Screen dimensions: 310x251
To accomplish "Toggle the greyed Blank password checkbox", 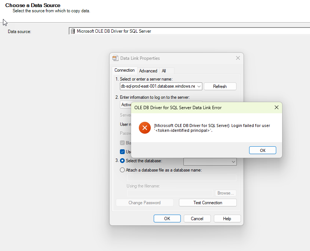I will pyautogui.click(x=123, y=143).
